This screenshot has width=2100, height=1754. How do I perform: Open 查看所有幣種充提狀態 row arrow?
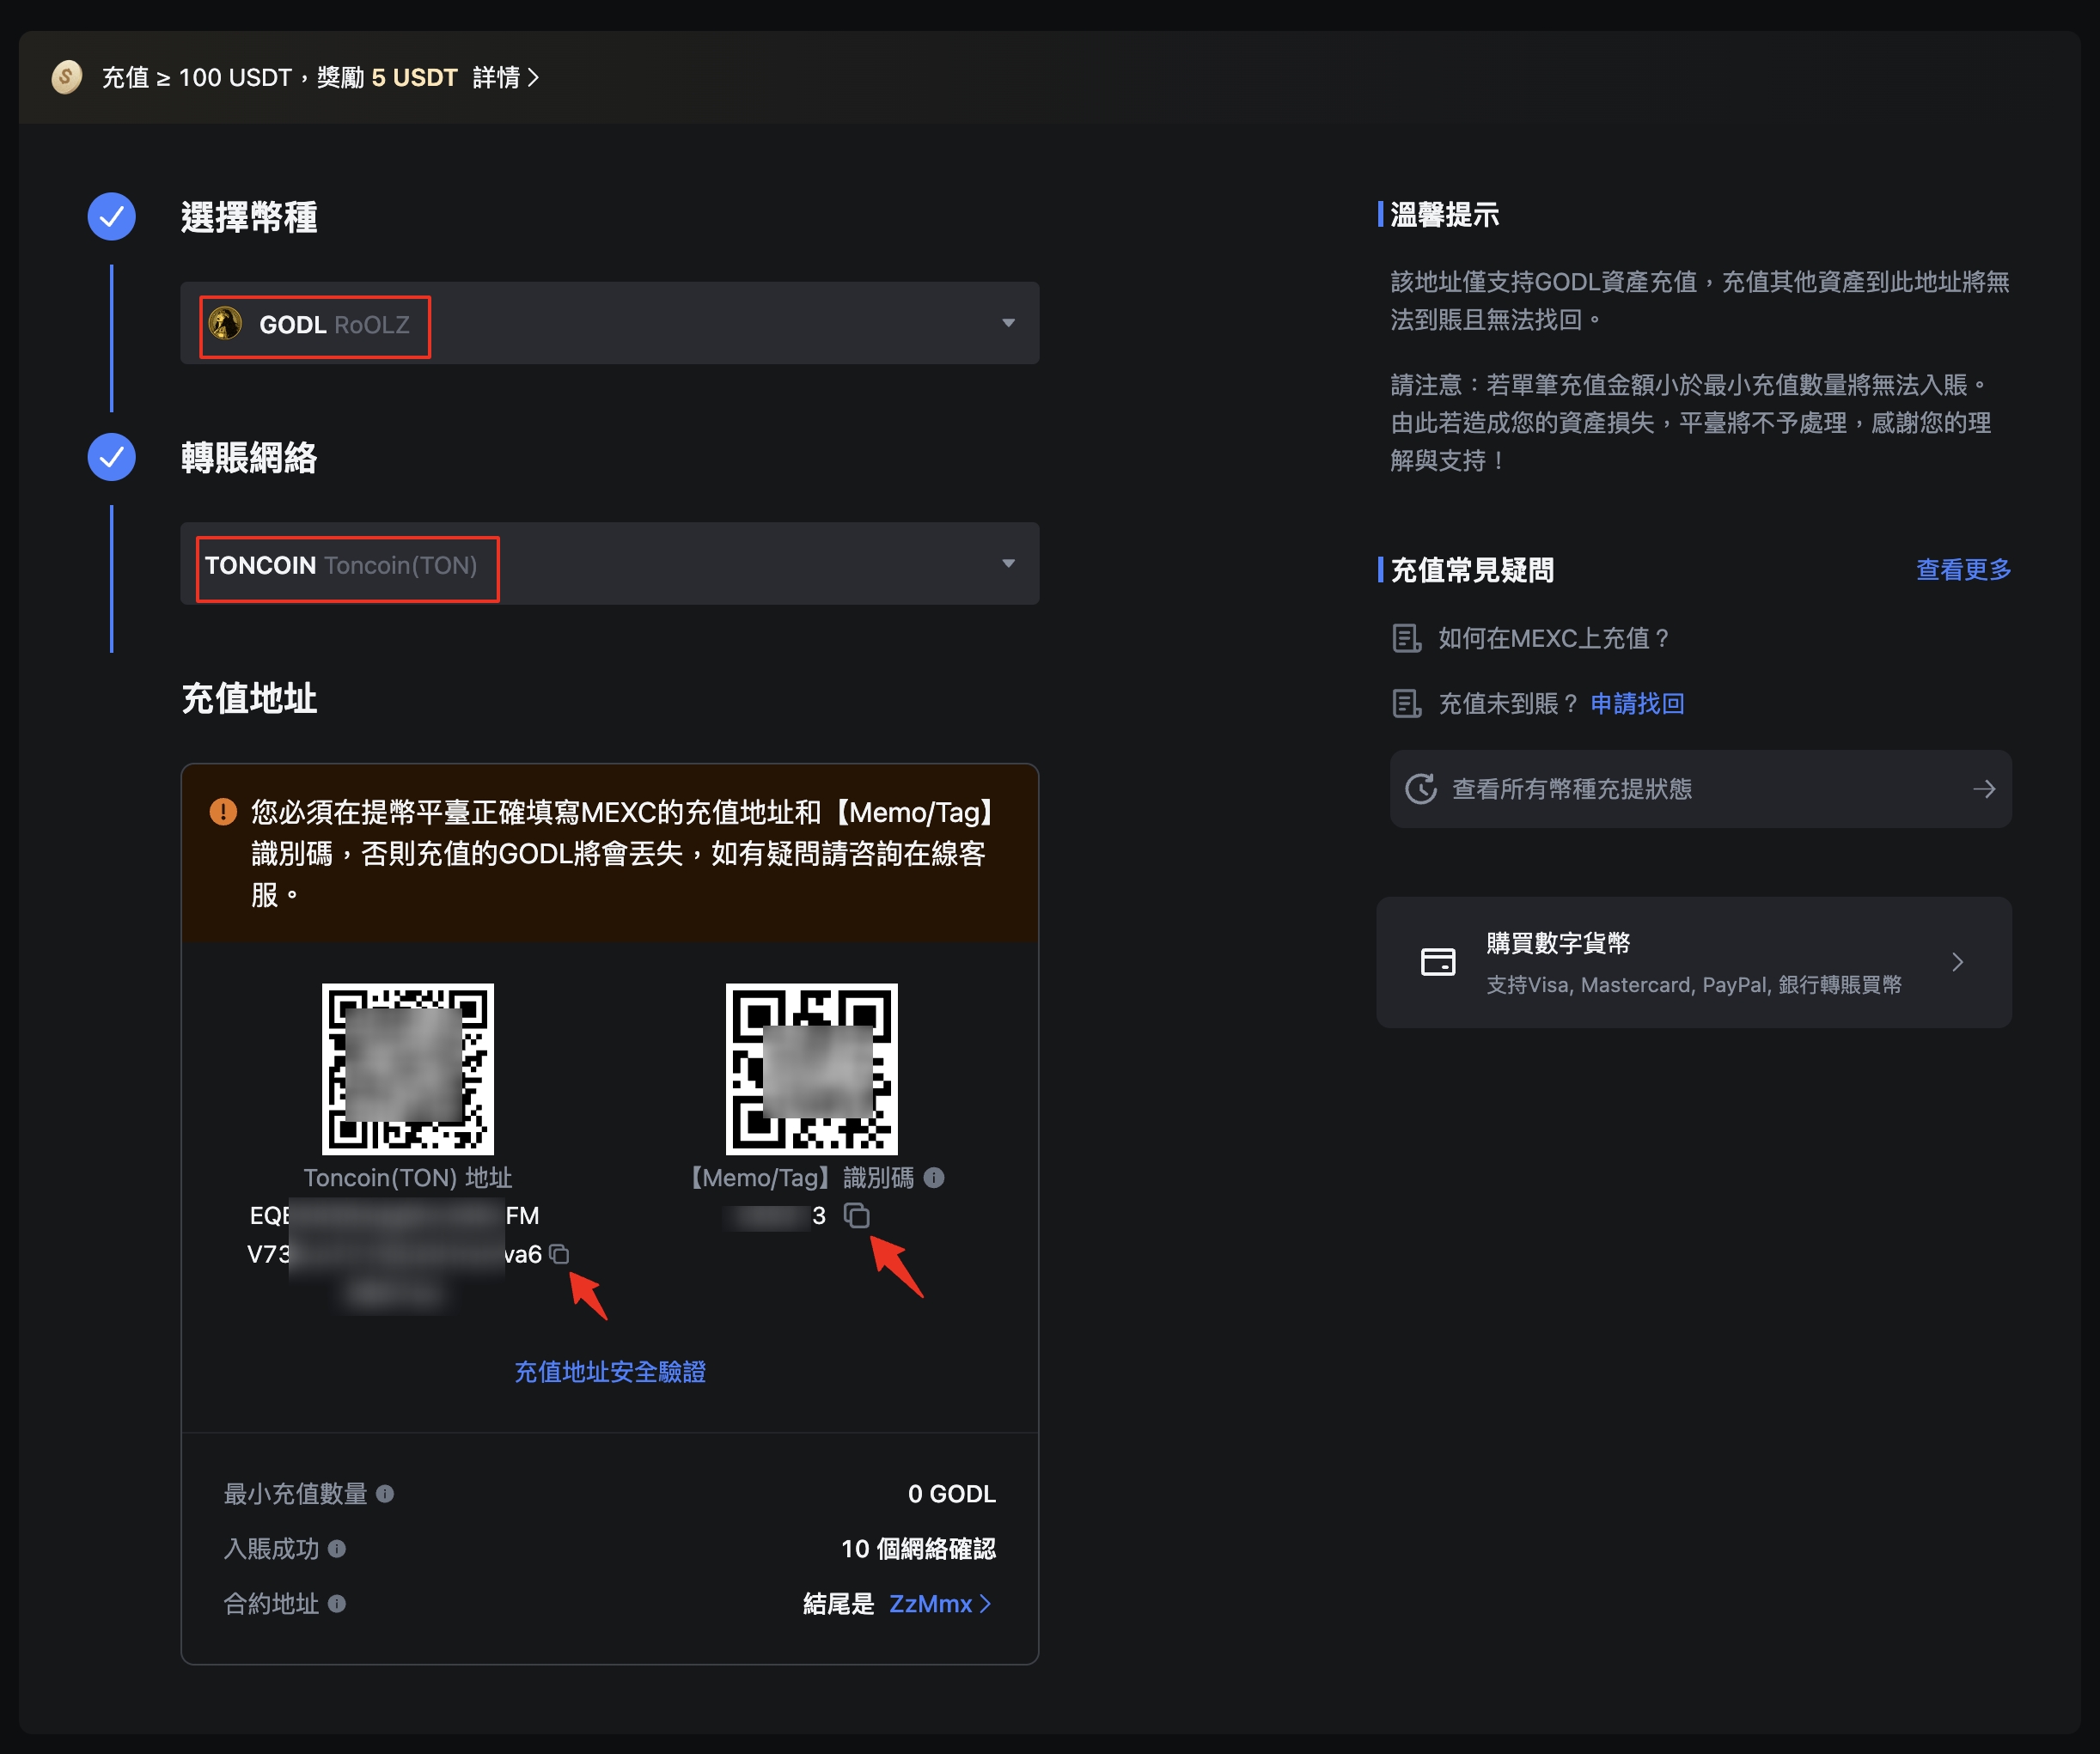tap(1984, 789)
